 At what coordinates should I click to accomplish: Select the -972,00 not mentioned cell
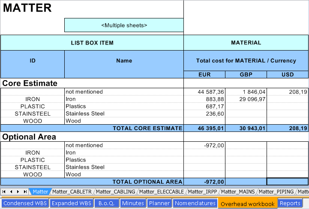[204, 145]
